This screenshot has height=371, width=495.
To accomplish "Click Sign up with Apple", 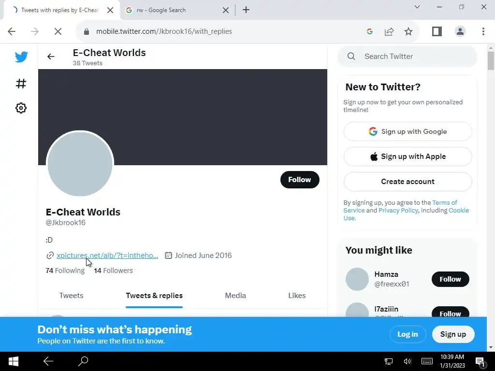I will (408, 157).
